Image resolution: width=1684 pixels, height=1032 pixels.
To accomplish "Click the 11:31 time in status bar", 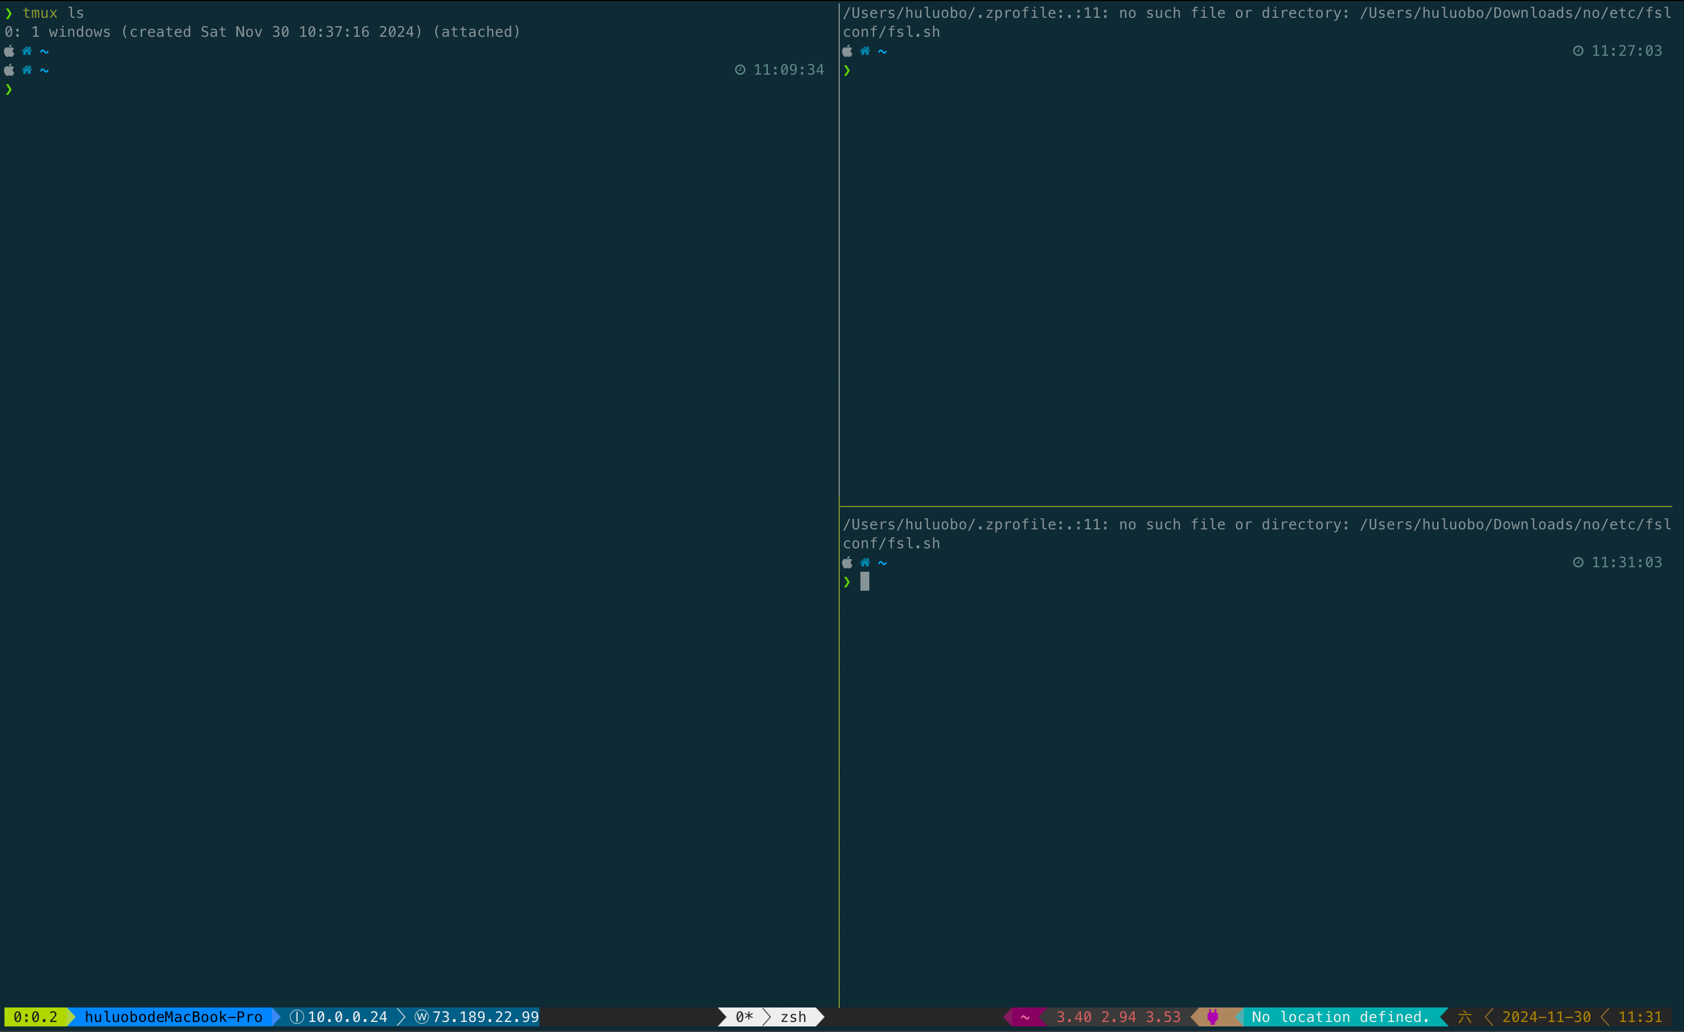I will 1639,1017.
